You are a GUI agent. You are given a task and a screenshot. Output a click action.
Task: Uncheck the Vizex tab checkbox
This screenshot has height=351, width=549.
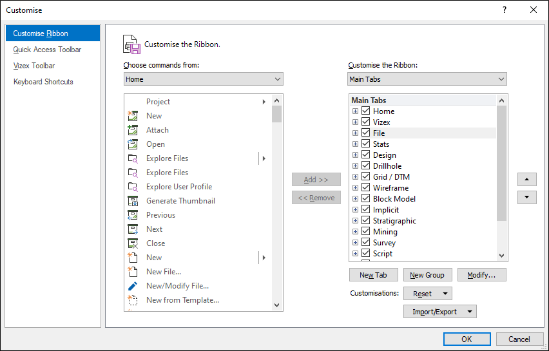[365, 122]
